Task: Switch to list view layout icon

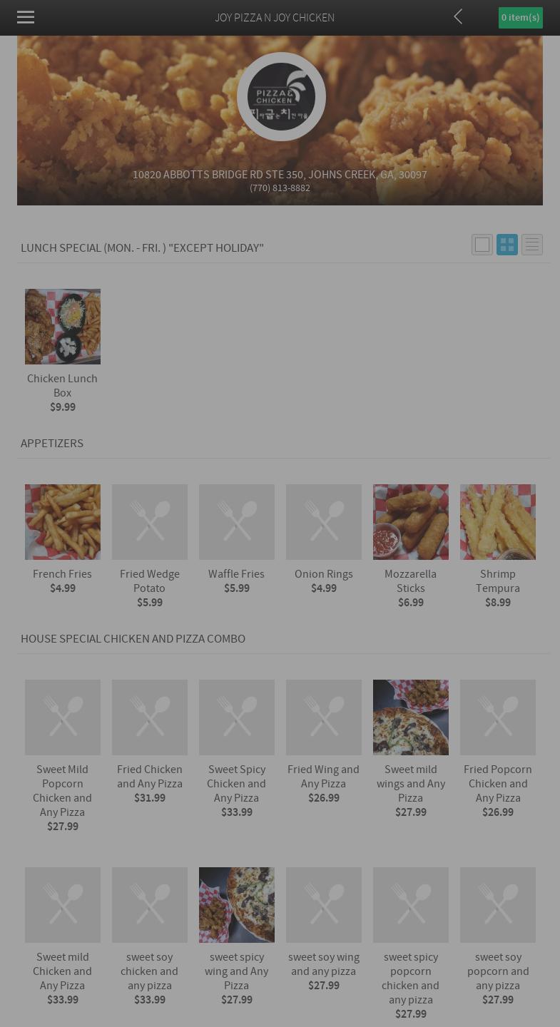Action: pyautogui.click(x=532, y=245)
